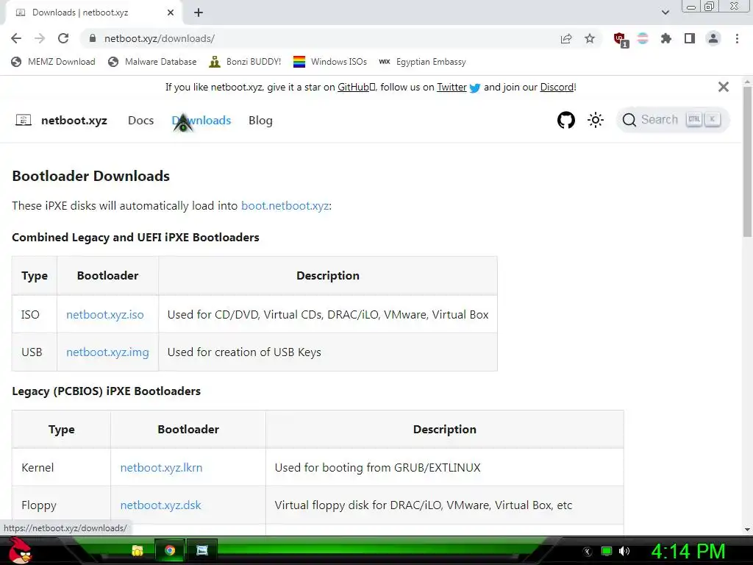Click the 'Floppy' type cell
Image resolution: width=753 pixels, height=565 pixels.
point(62,505)
